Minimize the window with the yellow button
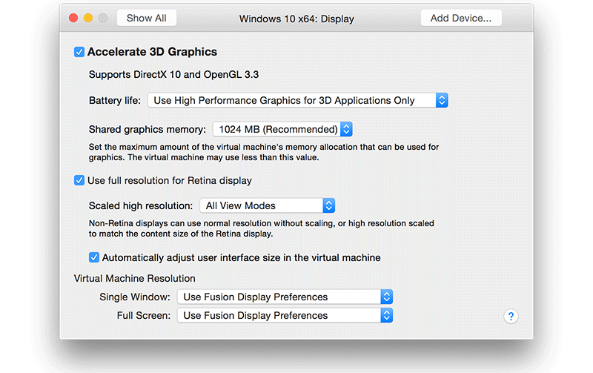Viewport: 593px width, 373px height. click(88, 18)
